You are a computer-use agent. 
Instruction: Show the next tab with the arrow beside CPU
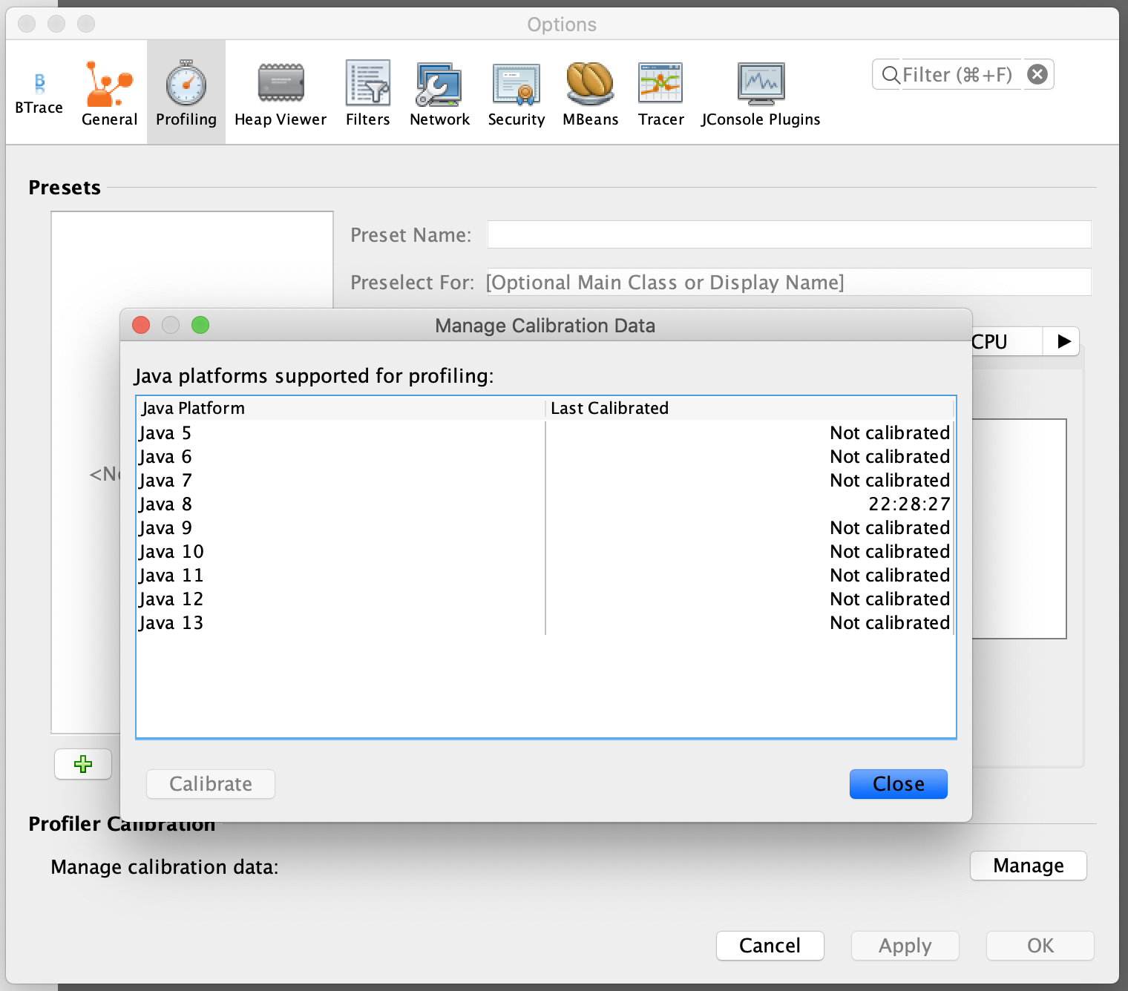pyautogui.click(x=1063, y=341)
